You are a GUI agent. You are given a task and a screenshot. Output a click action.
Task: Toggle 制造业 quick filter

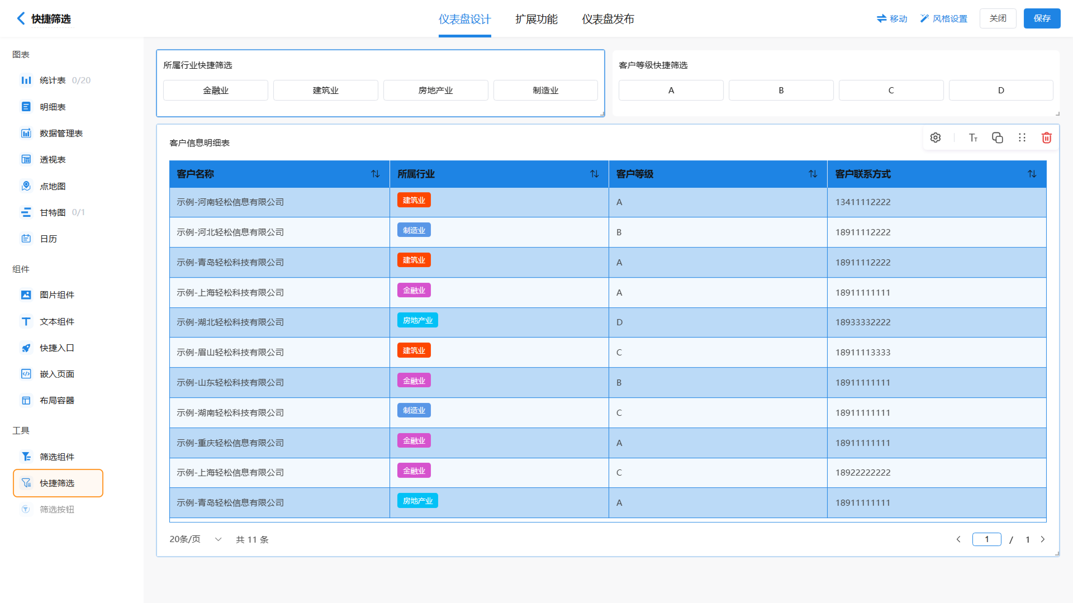tap(545, 90)
